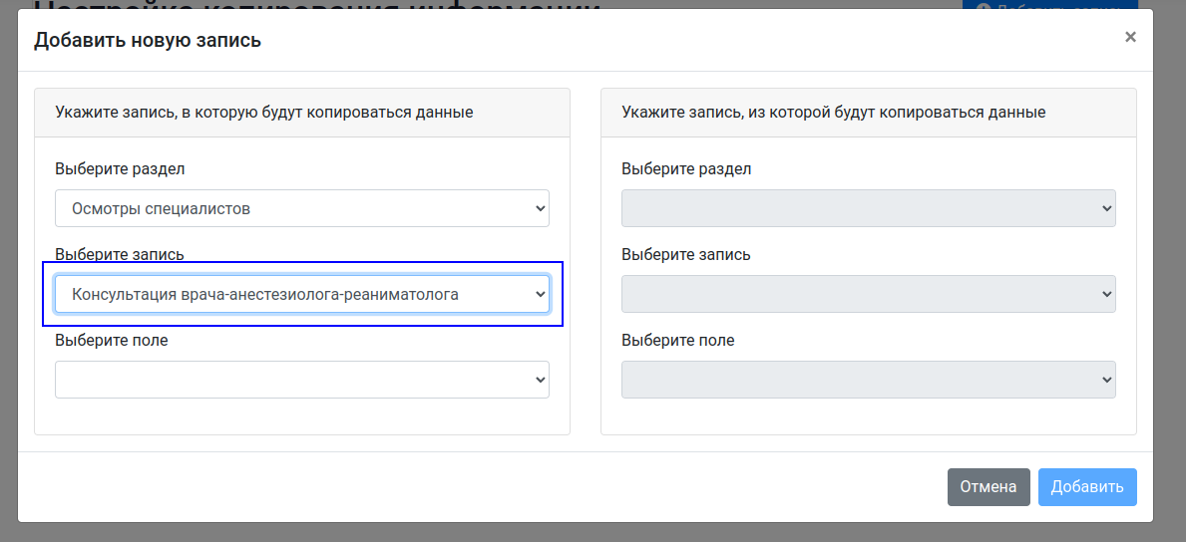Click the header 'в которую будут копироваться данные'
The width and height of the screenshot is (1186, 542).
(x=264, y=112)
